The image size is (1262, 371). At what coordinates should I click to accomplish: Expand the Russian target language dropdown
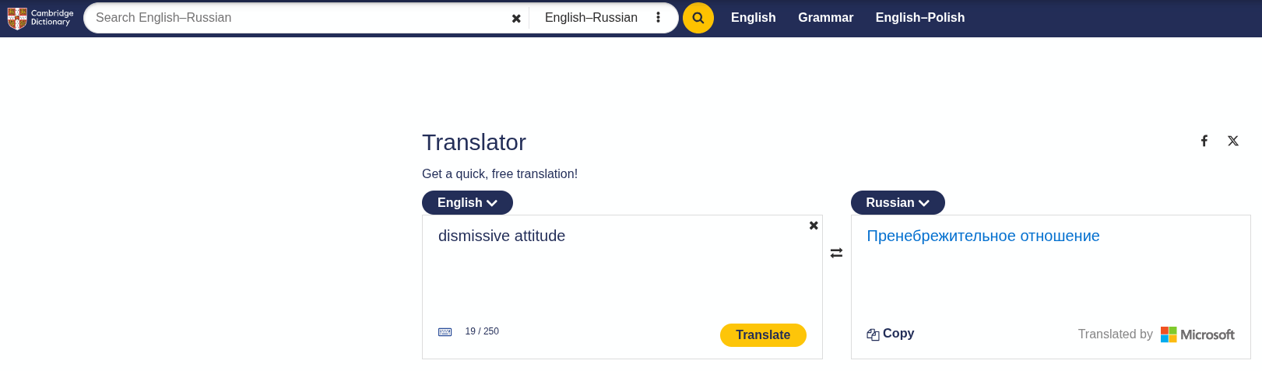tap(898, 202)
